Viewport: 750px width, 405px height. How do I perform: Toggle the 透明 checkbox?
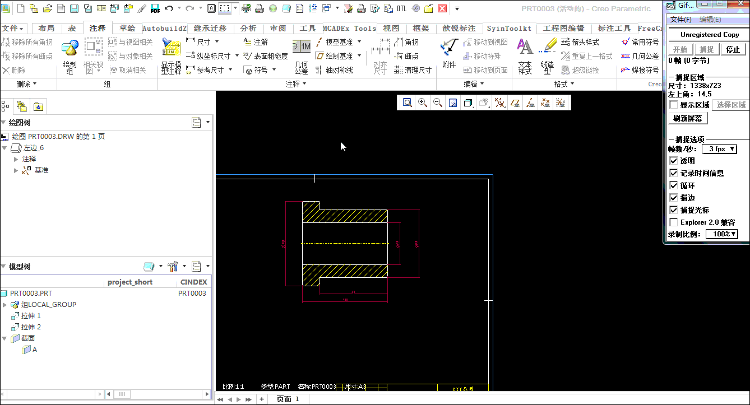point(674,161)
